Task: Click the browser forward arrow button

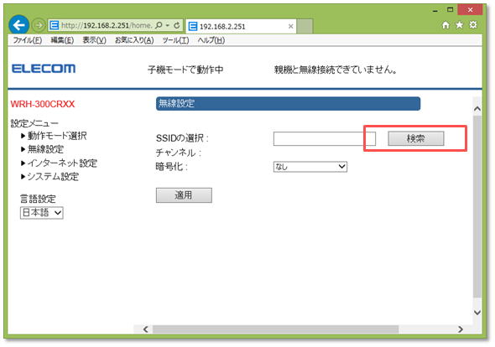Action: [x=39, y=25]
